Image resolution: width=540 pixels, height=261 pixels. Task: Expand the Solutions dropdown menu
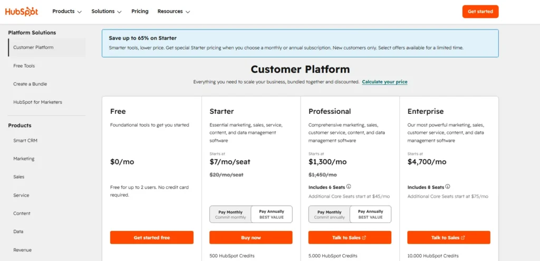tap(107, 12)
